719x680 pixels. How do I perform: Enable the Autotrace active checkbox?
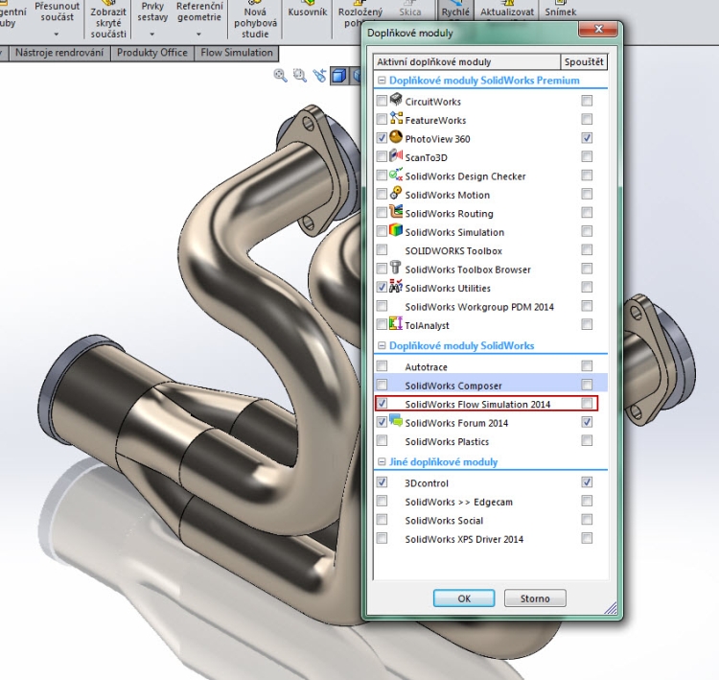coord(382,365)
